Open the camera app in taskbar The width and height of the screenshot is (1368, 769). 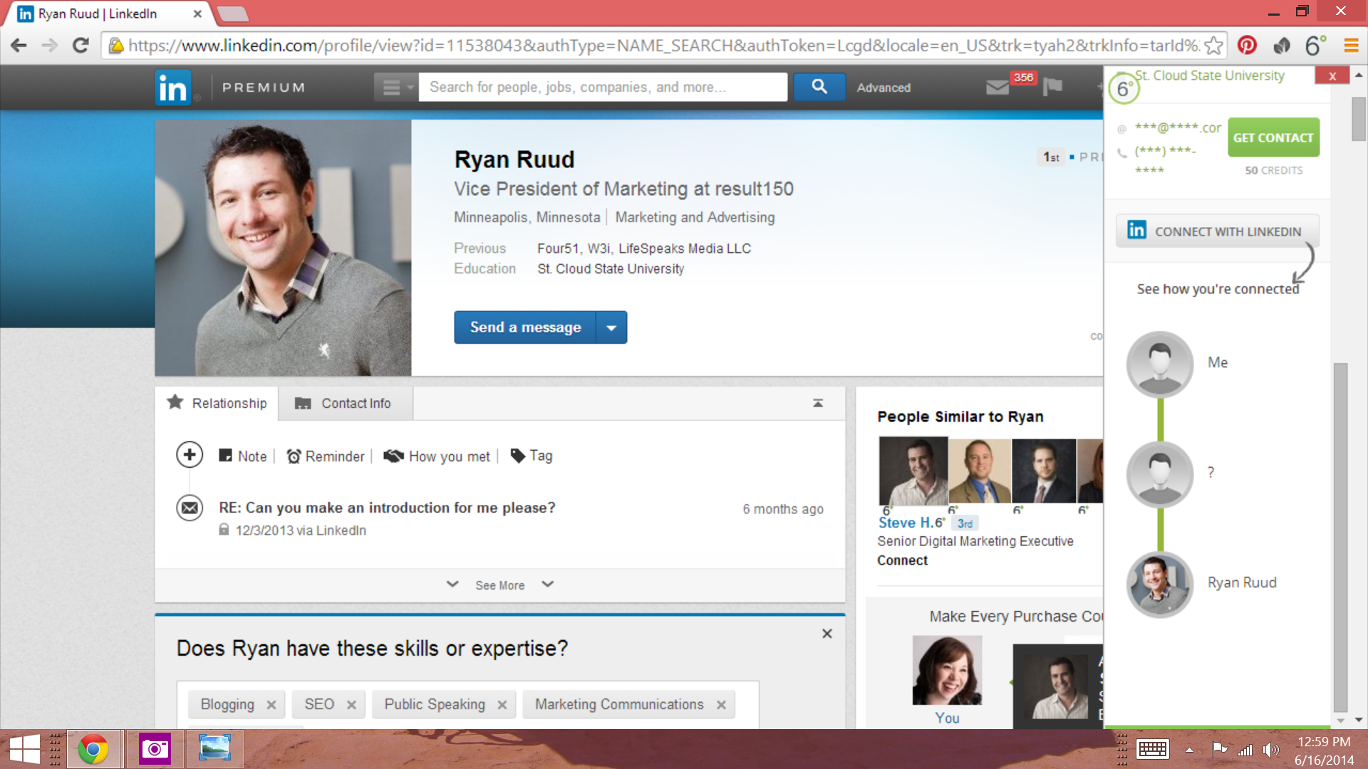coord(155,749)
